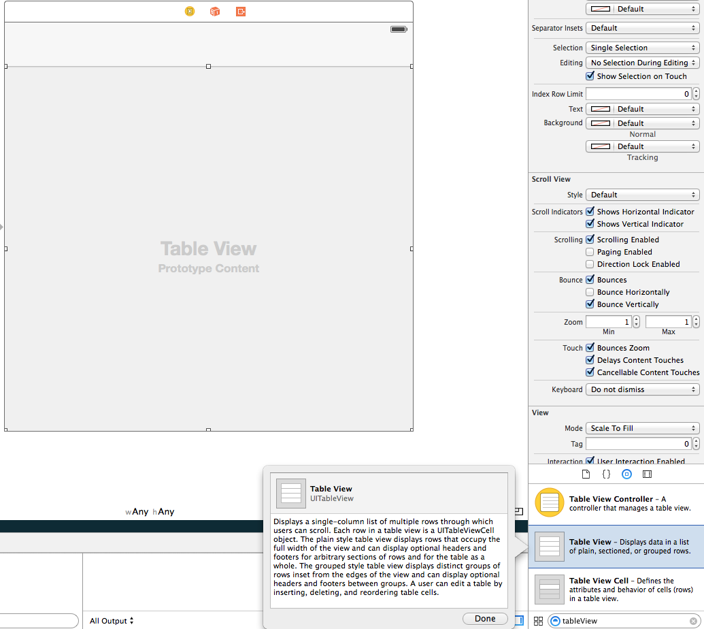Switch library to icon grid view

[x=538, y=621]
